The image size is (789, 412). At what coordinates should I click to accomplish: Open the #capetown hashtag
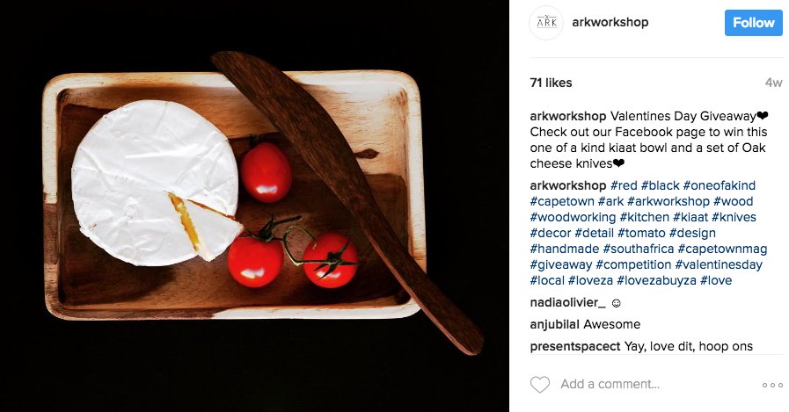[562, 201]
